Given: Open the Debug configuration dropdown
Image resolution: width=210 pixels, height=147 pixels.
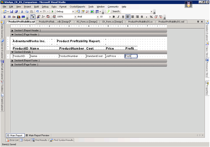Looking at the screenshot, I should pyautogui.click(x=73, y=12).
